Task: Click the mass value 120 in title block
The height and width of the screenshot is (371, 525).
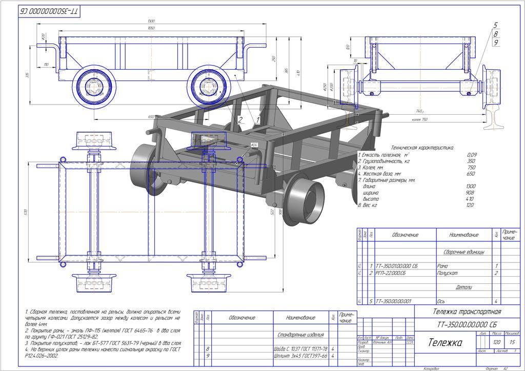Action: pos(497,342)
